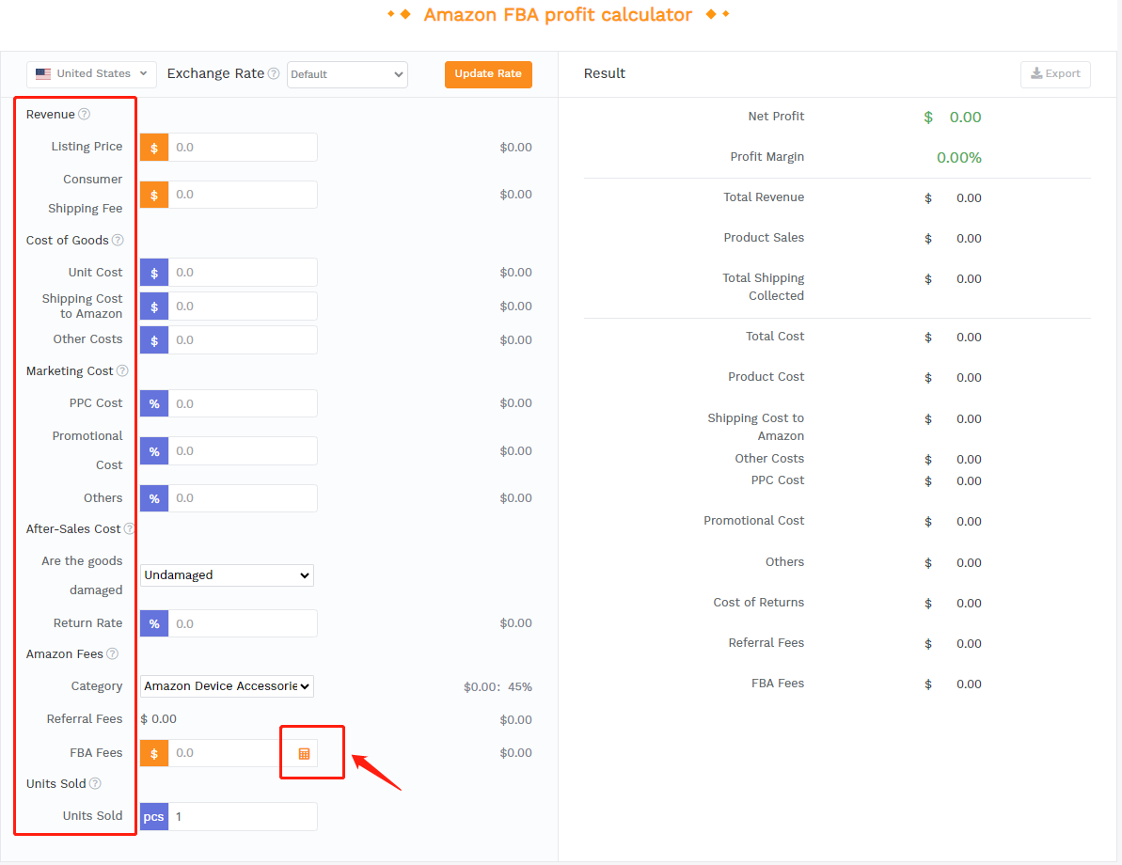Click the percent badge for Promotional Cost

154,451
